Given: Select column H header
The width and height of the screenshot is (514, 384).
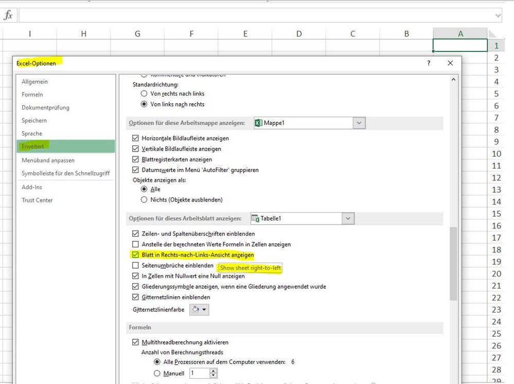Looking at the screenshot, I should click(83, 34).
